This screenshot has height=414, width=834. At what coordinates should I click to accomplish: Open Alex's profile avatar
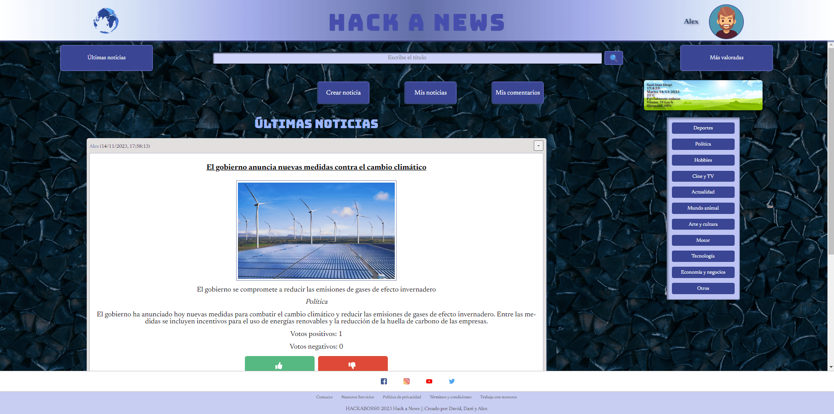726,22
